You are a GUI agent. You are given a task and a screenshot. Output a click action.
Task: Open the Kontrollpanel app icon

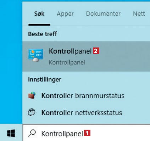35,56
